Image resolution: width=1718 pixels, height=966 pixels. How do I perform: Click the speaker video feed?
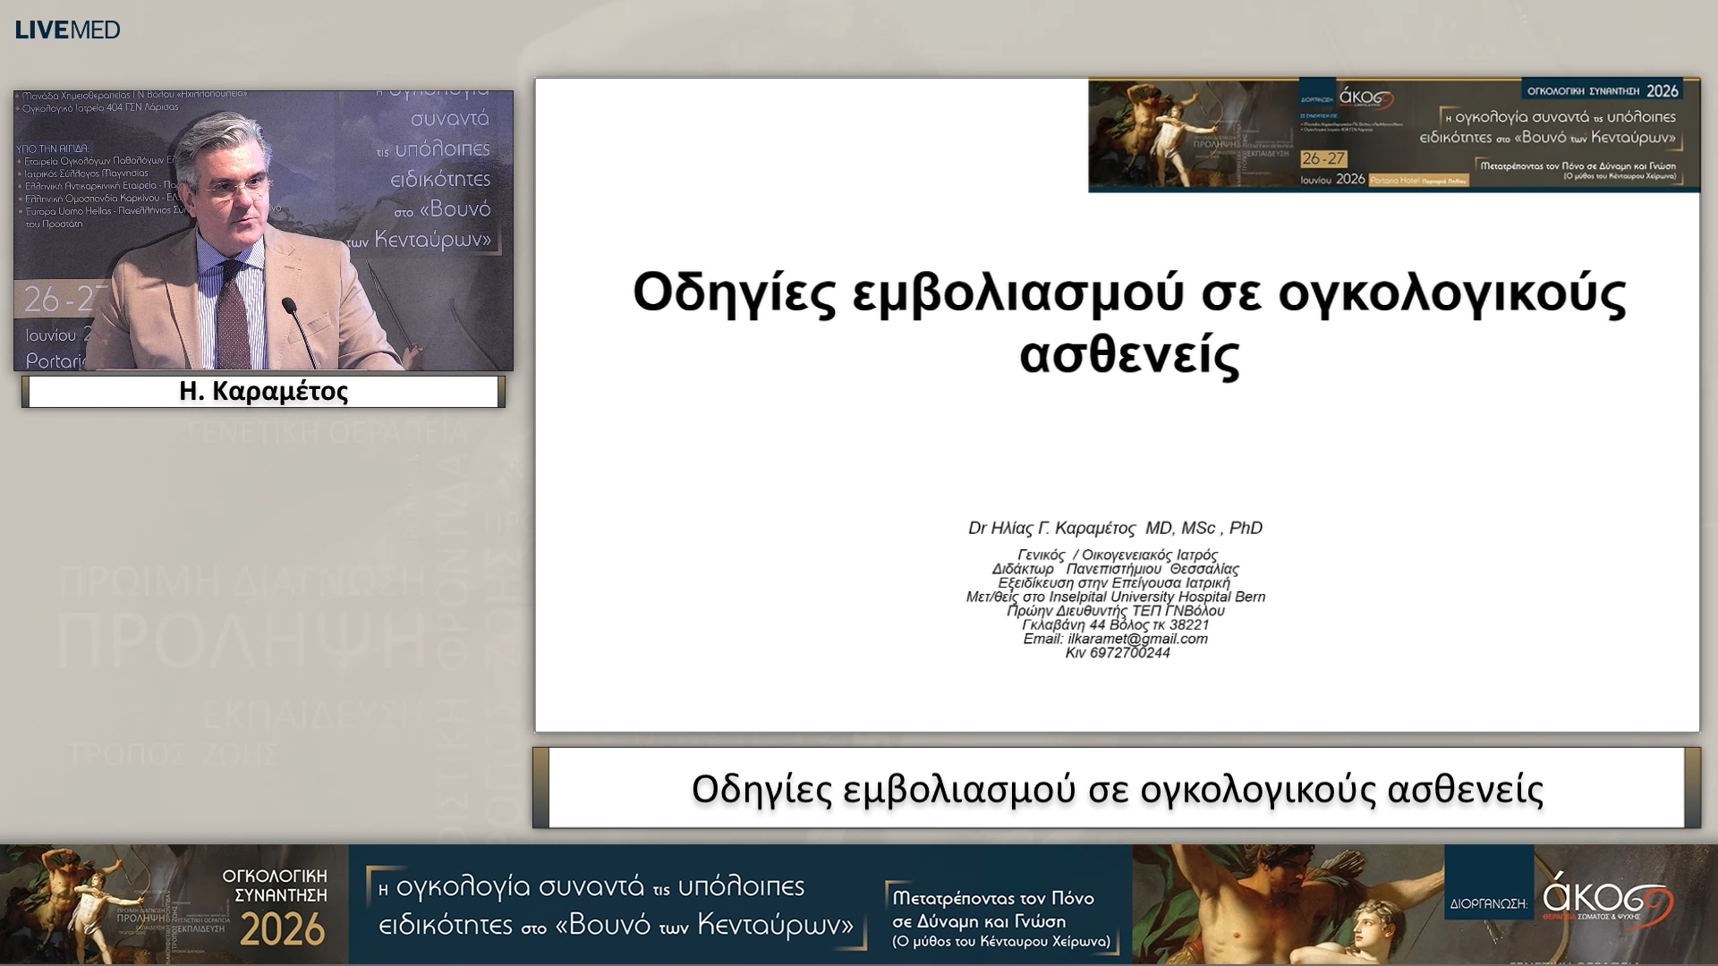(x=263, y=230)
